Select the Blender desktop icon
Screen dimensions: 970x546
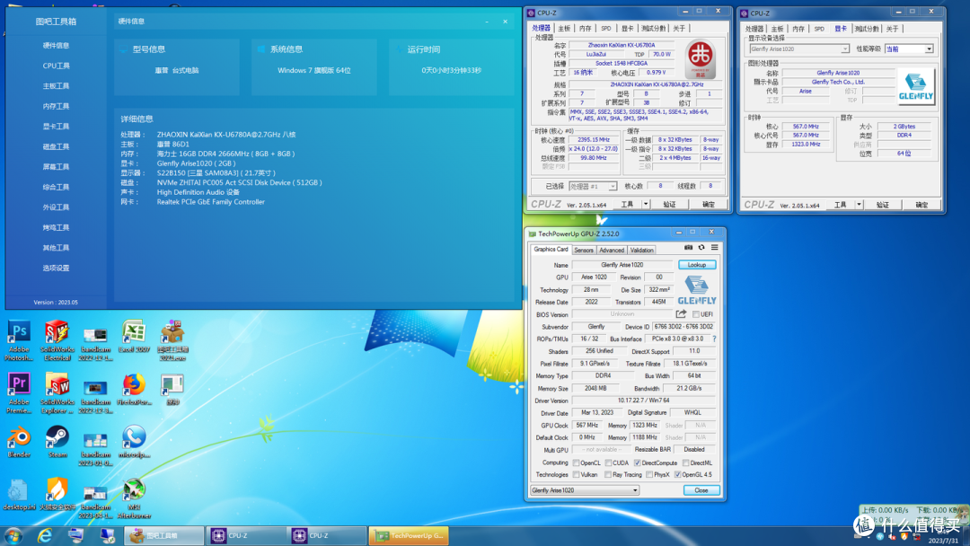tap(19, 443)
